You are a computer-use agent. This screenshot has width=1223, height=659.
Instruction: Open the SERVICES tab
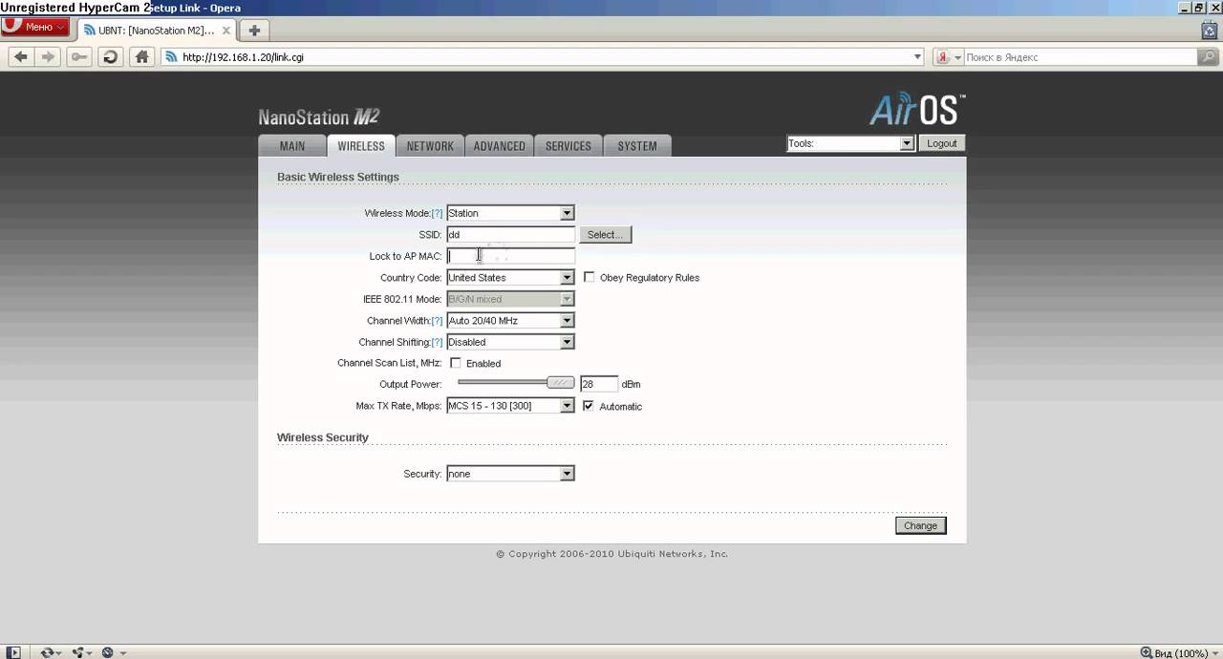click(569, 146)
